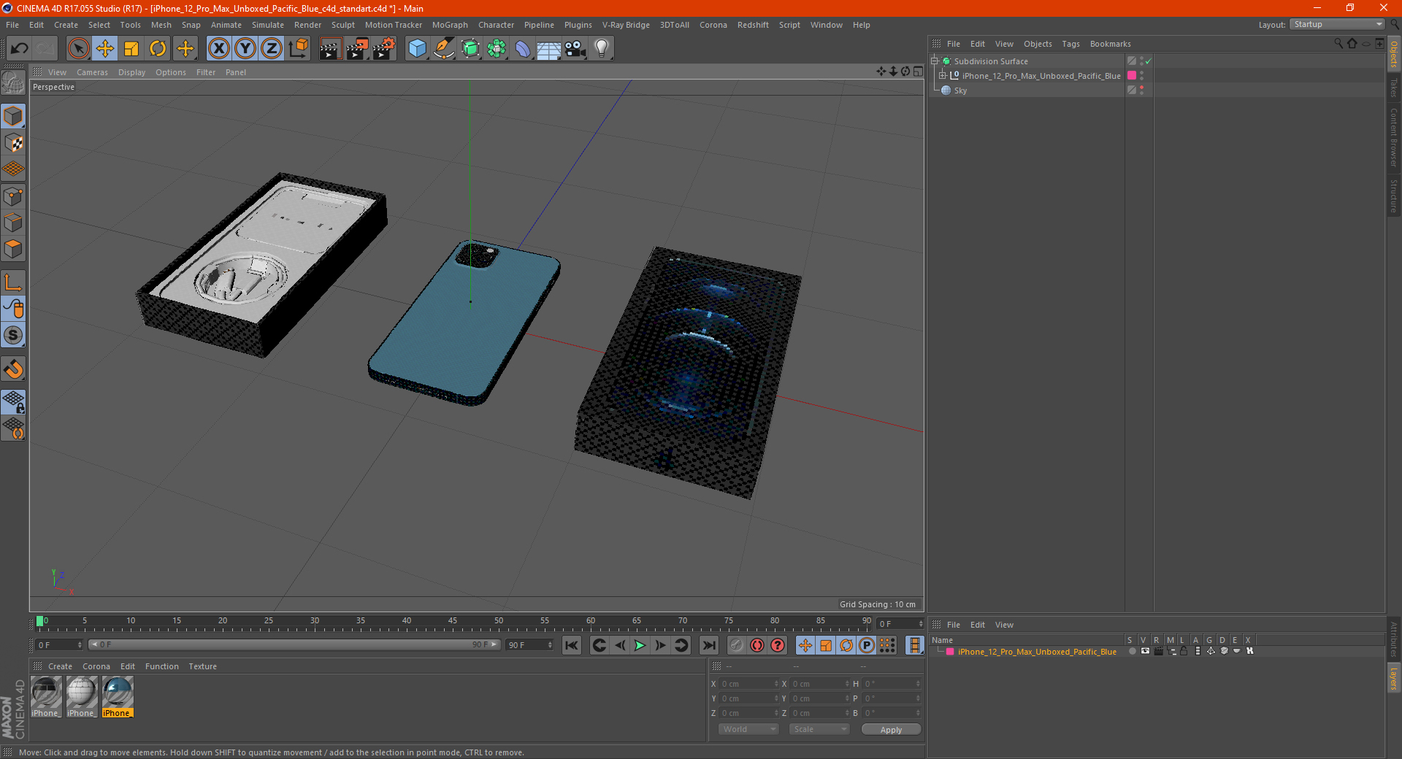1402x759 pixels.
Task: Toggle Subdivision Surface enable checkmark
Action: [x=1149, y=61]
